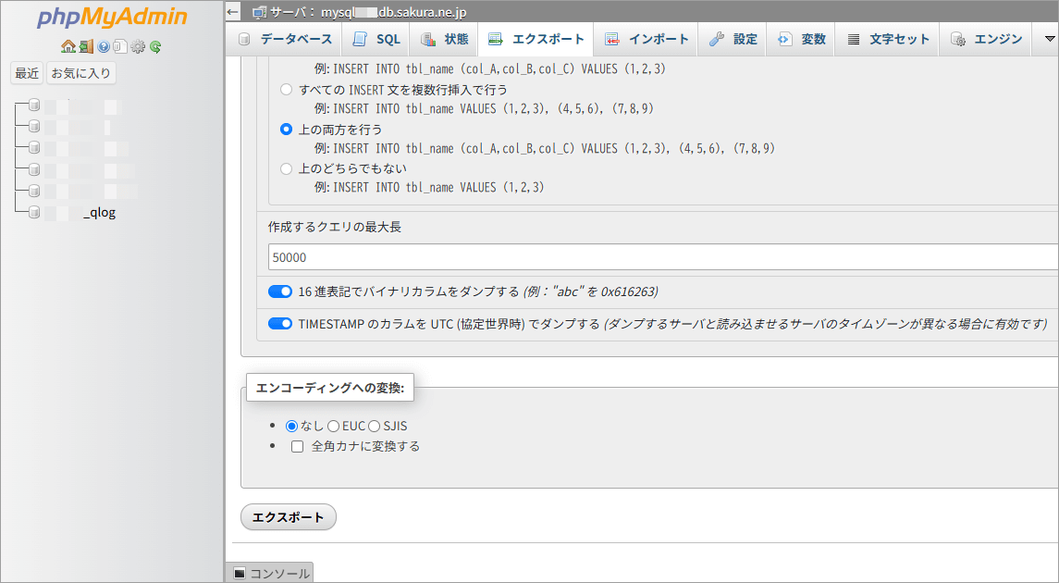Toggle the TIMESTAMP UTC dump switch
This screenshot has height=583, width=1059.
(x=280, y=324)
